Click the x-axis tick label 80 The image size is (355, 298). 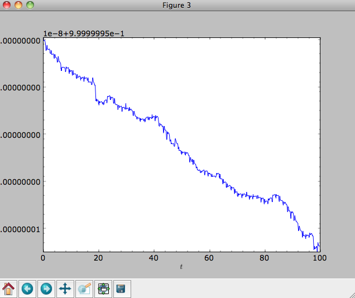tap(264, 258)
